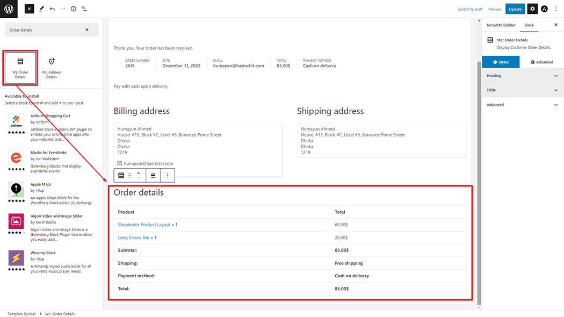Switch to the Template Builder tab
This screenshot has width=564, height=317.
click(x=501, y=25)
